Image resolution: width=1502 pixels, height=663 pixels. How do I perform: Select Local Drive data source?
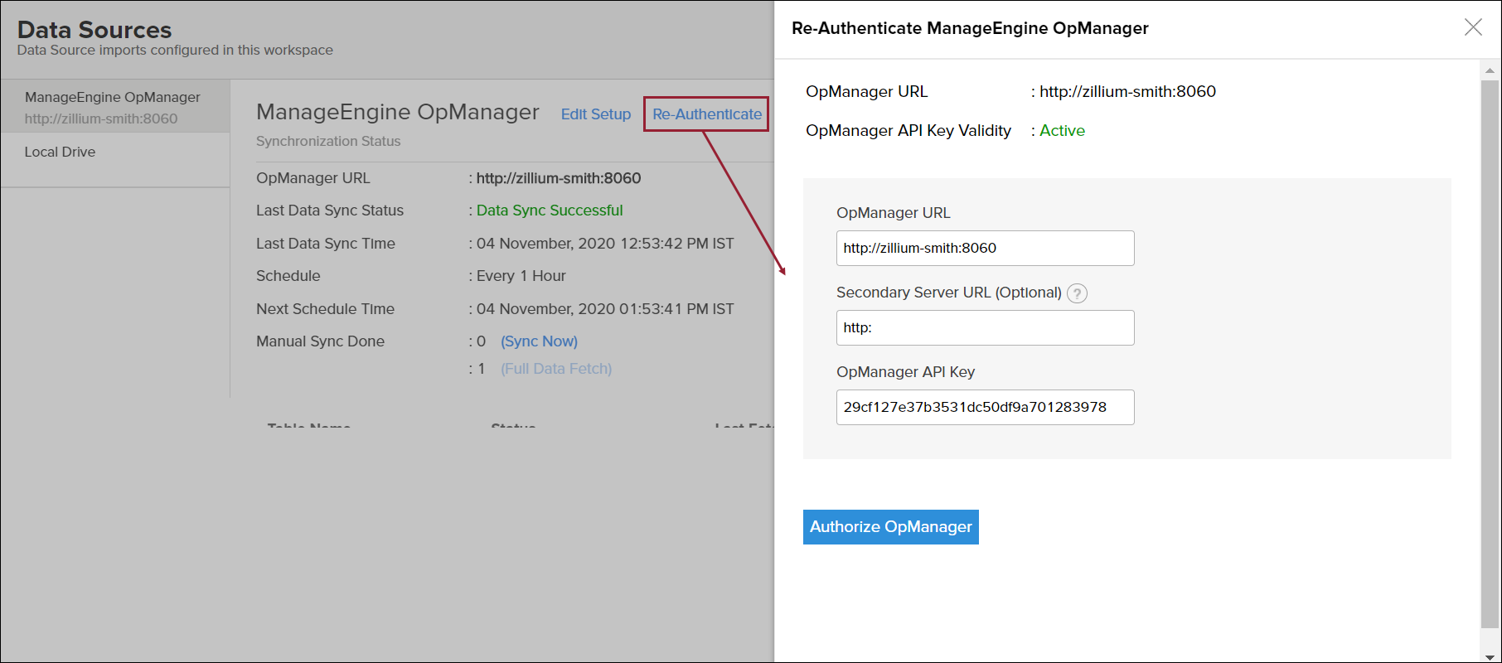(x=60, y=152)
